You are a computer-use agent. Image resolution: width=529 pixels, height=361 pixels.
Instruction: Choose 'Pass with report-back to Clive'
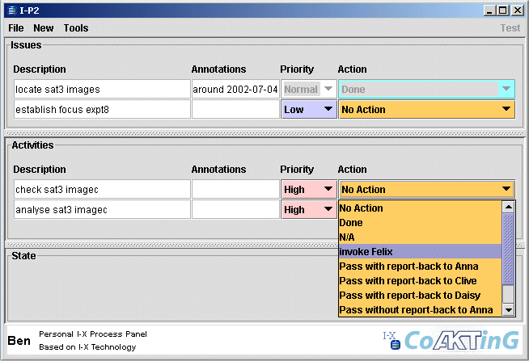tap(420, 281)
